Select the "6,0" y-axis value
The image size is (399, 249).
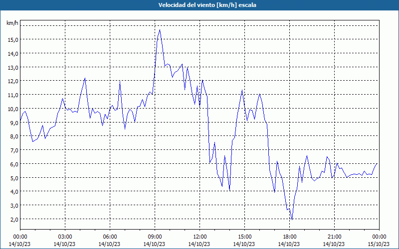coord(14,164)
